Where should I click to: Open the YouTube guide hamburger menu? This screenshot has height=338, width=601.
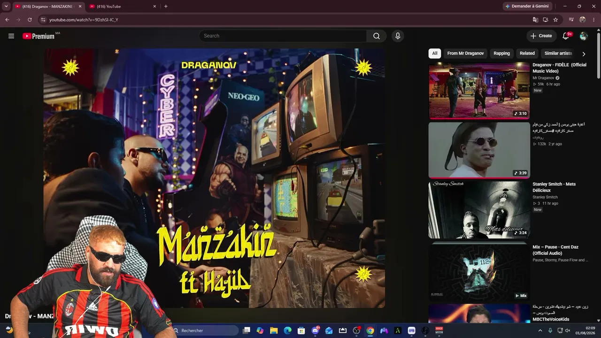tap(11, 36)
